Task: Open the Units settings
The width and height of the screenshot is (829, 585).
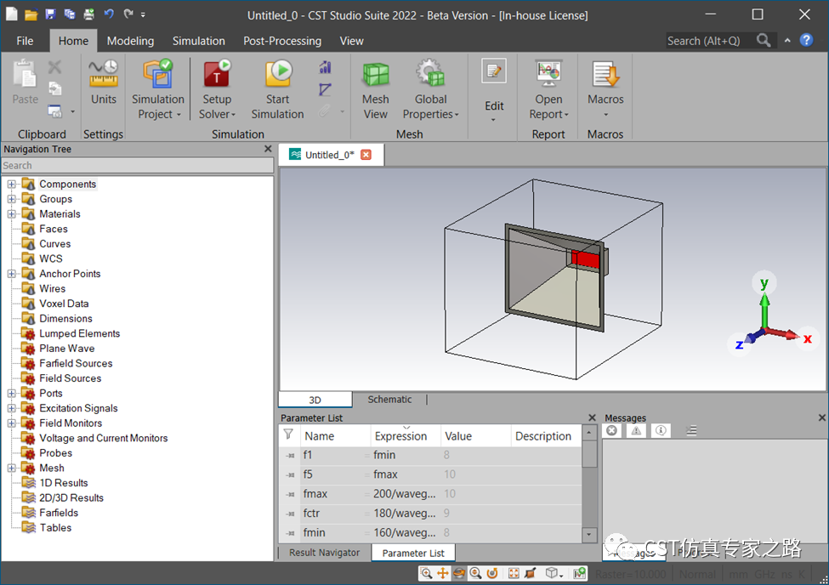Action: tap(104, 82)
